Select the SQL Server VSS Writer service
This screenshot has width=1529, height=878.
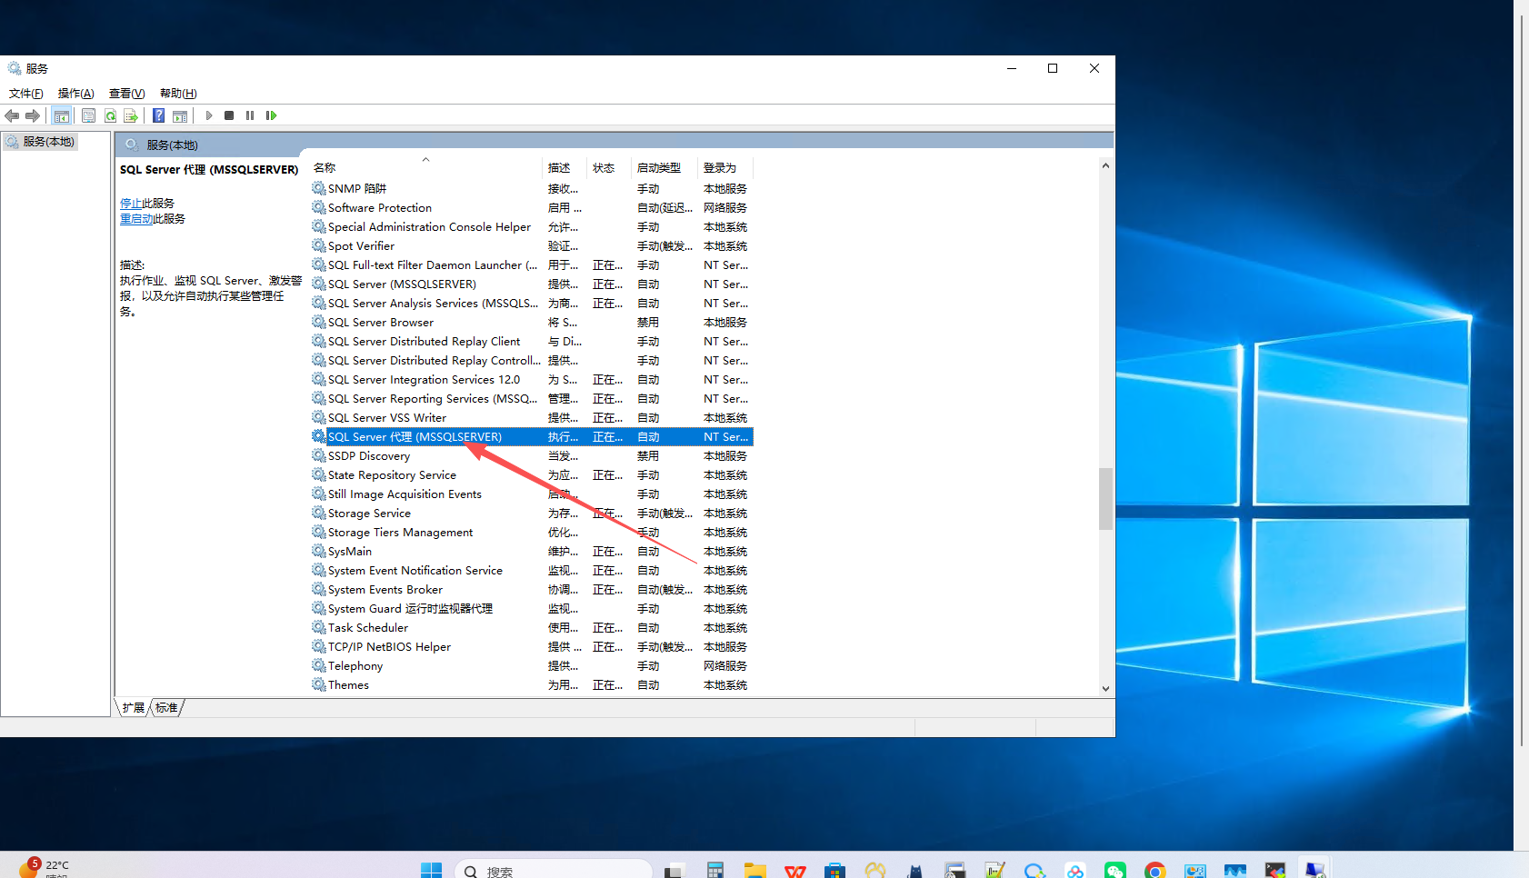(532, 418)
